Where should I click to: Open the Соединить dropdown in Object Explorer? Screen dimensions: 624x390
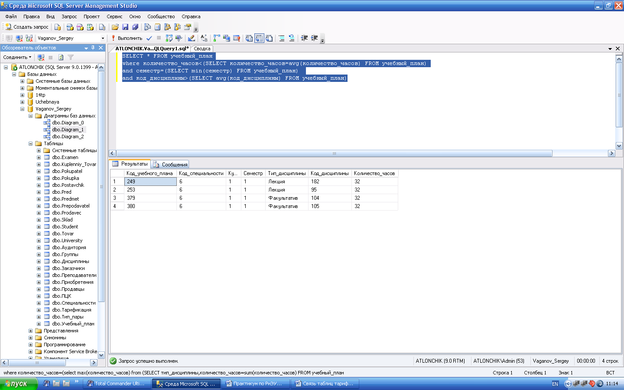pos(17,57)
